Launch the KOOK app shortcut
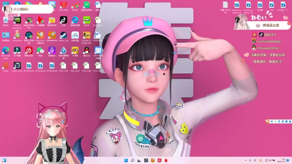 [x=87, y=21]
